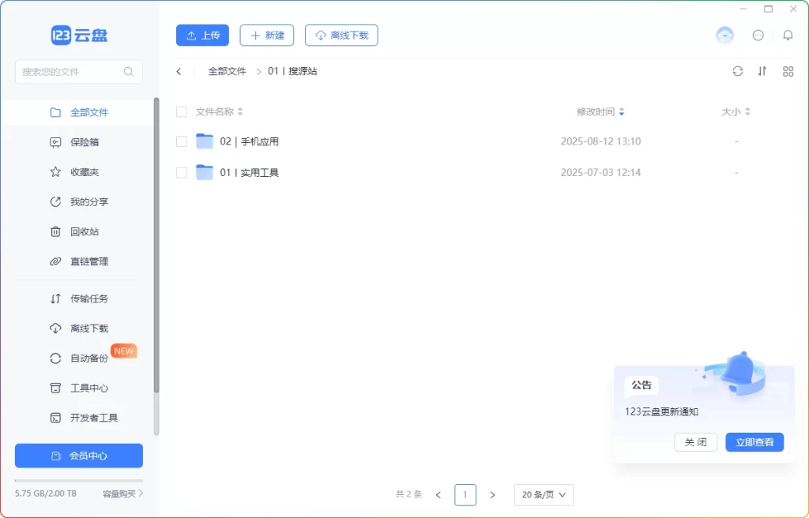Click the storage capacity usage bar
The image size is (809, 518).
click(79, 481)
